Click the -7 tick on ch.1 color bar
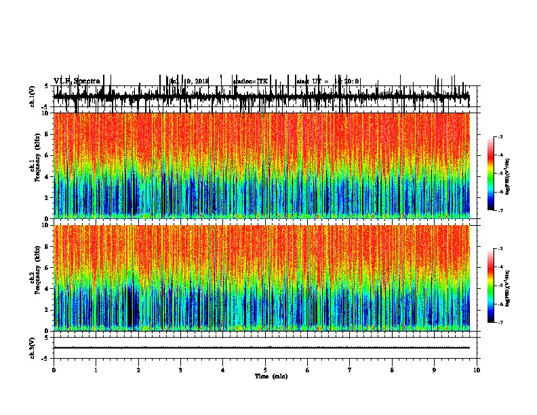This screenshot has width=537, height=415. click(500, 210)
